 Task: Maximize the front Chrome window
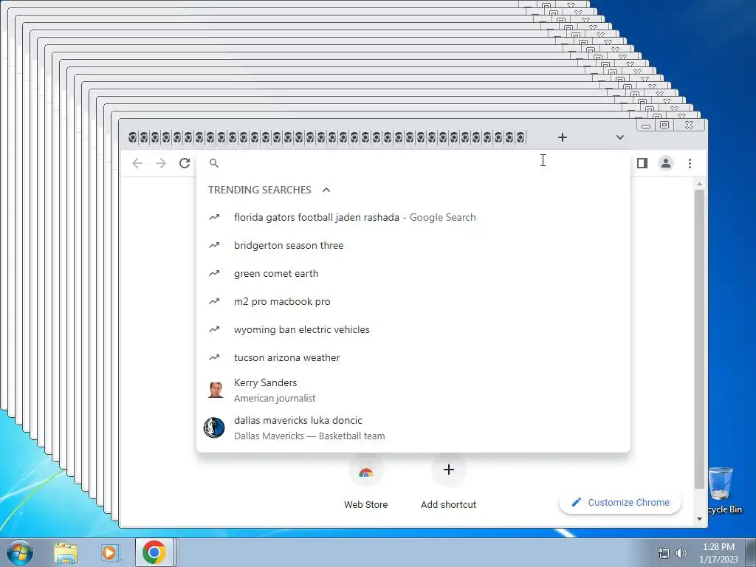pyautogui.click(x=664, y=126)
